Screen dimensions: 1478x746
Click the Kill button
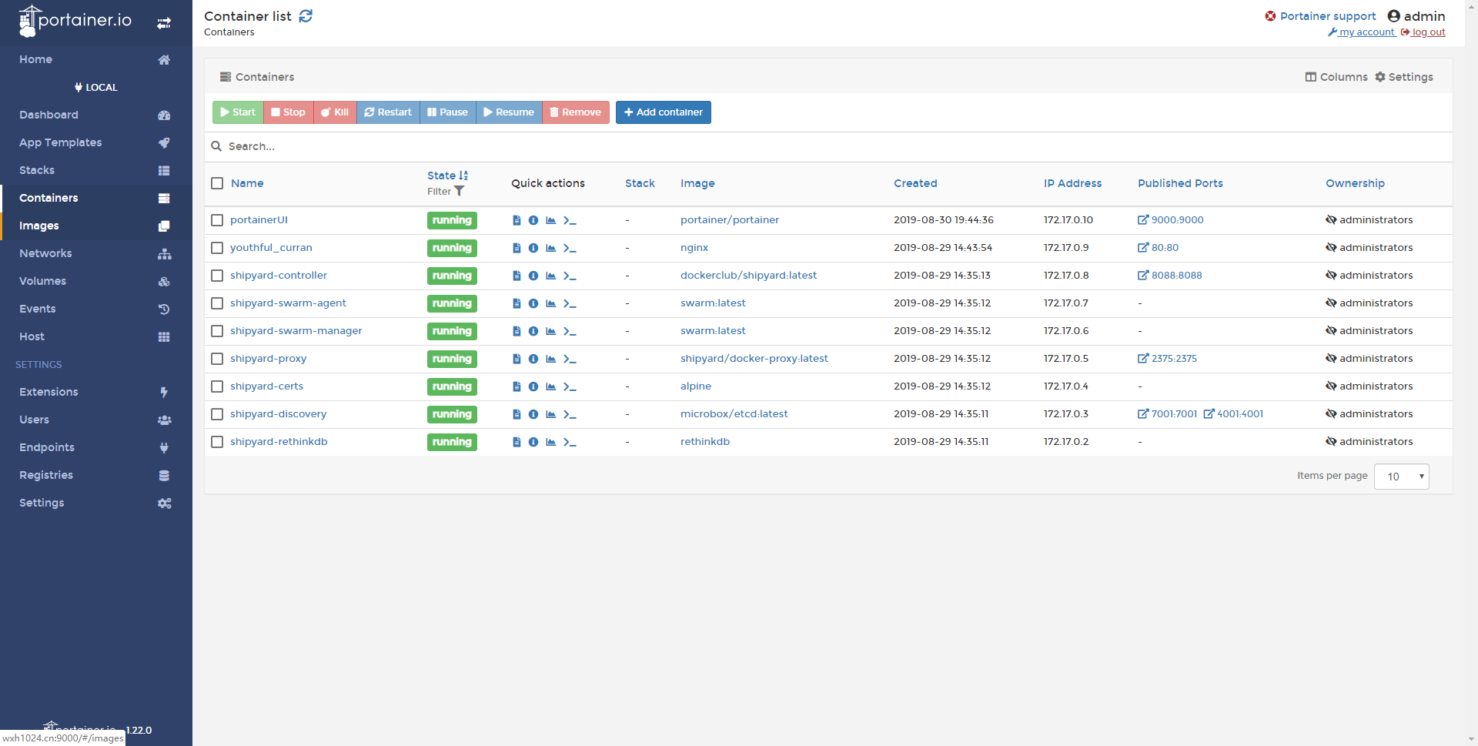pos(335,112)
